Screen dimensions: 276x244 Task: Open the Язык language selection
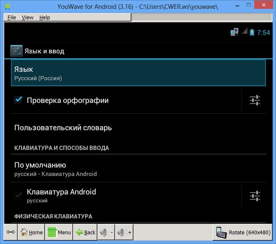point(138,73)
